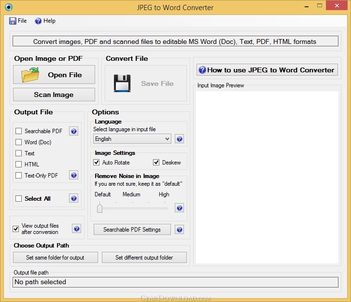351x302 pixels.
Task: Click help icon next to Select All
Action: [74, 198]
